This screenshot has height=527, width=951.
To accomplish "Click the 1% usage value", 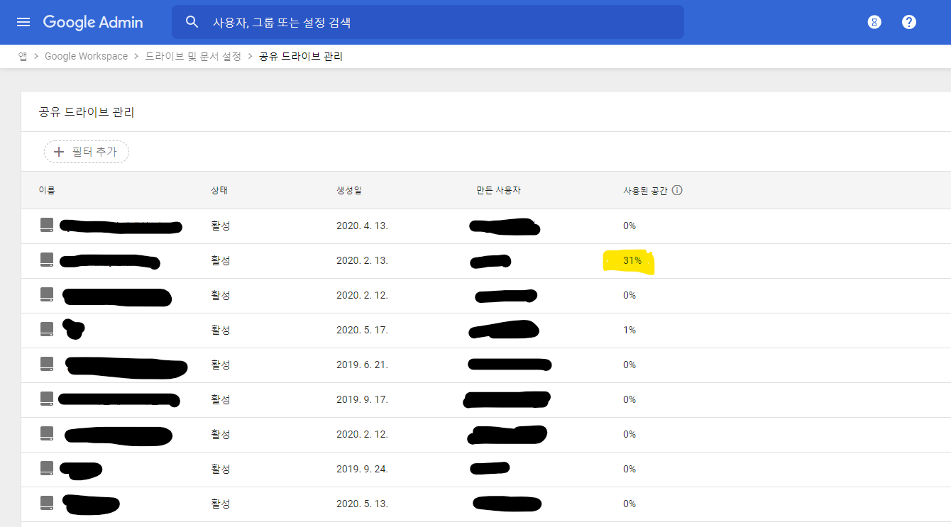I will (630, 330).
